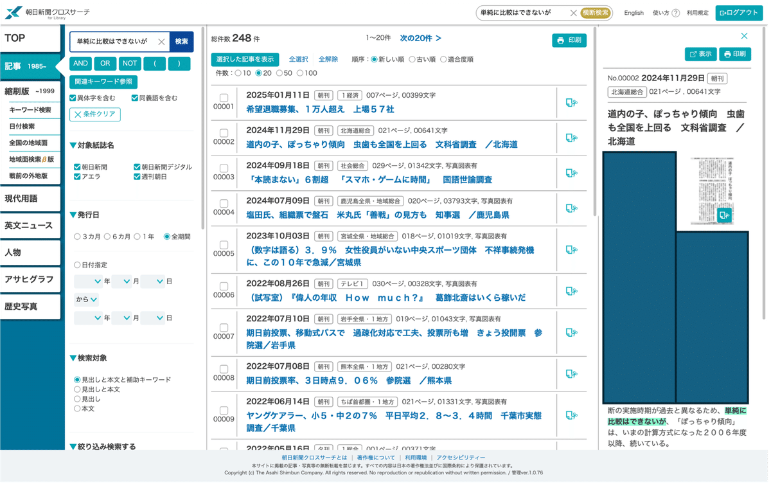The height and width of the screenshot is (484, 771).
Task: Expand 絞り込み検索する section
Action: click(x=103, y=447)
